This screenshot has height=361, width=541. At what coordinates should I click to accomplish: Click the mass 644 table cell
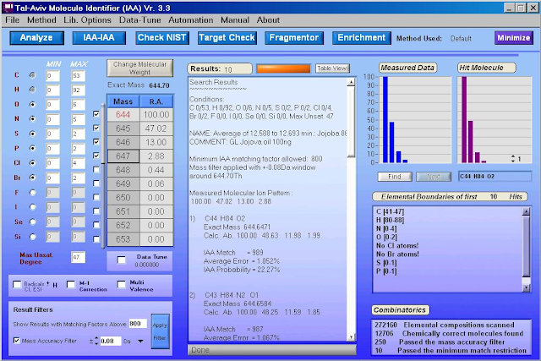pos(123,115)
